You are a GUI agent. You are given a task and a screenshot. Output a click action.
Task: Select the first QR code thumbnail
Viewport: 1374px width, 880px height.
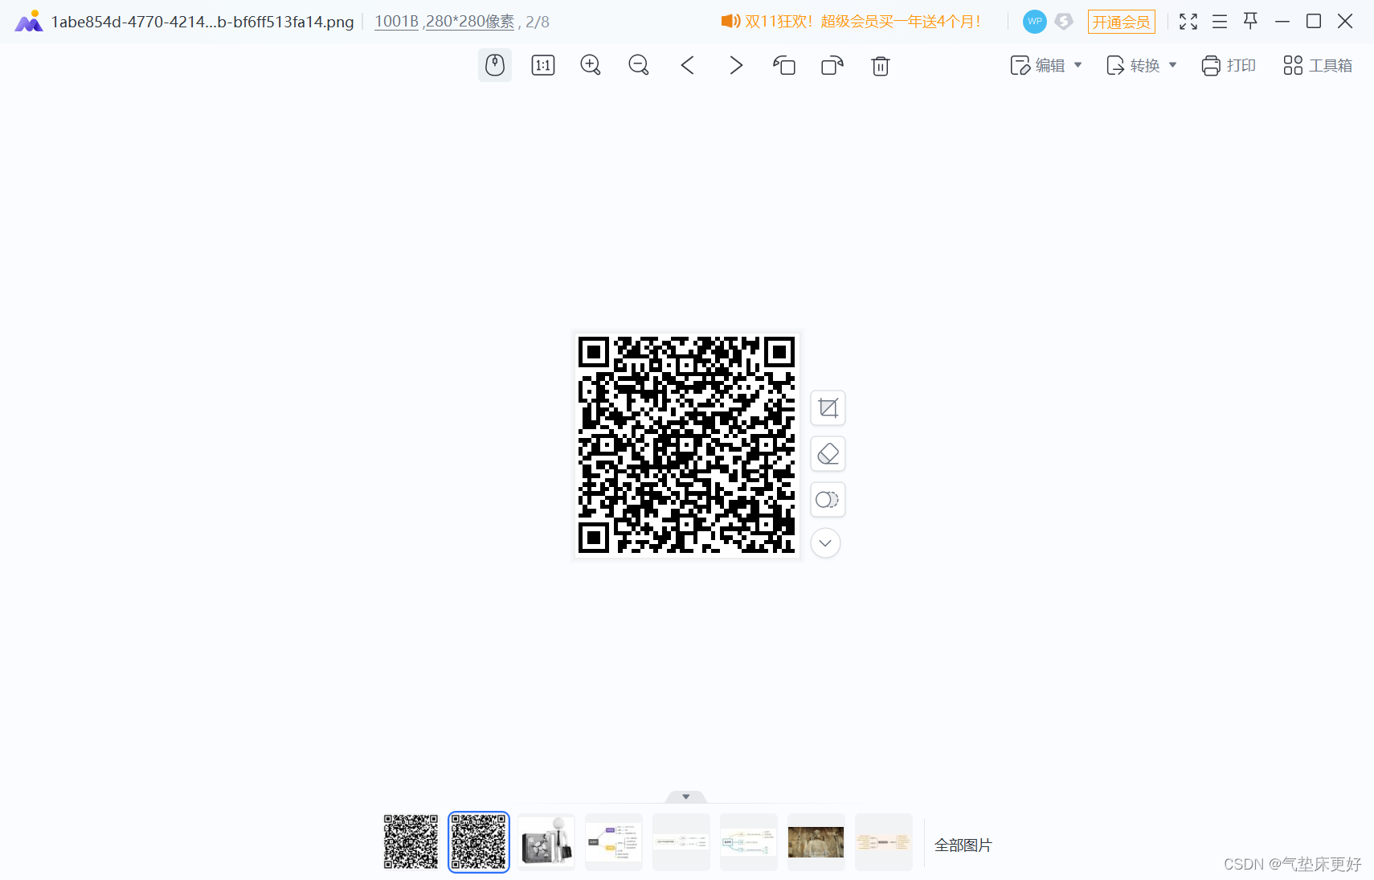click(411, 841)
